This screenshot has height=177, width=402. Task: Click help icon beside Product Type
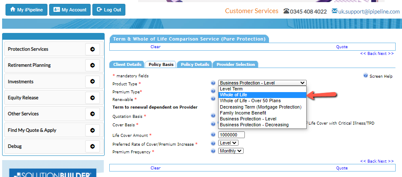click(213, 84)
